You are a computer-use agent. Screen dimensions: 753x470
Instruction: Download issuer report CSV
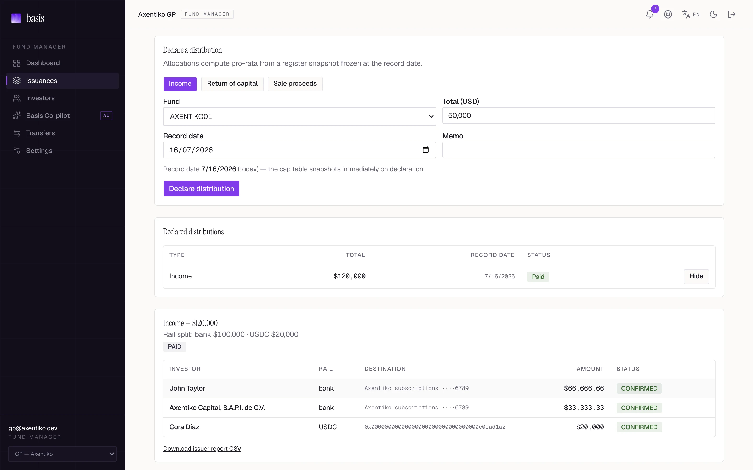click(x=202, y=449)
